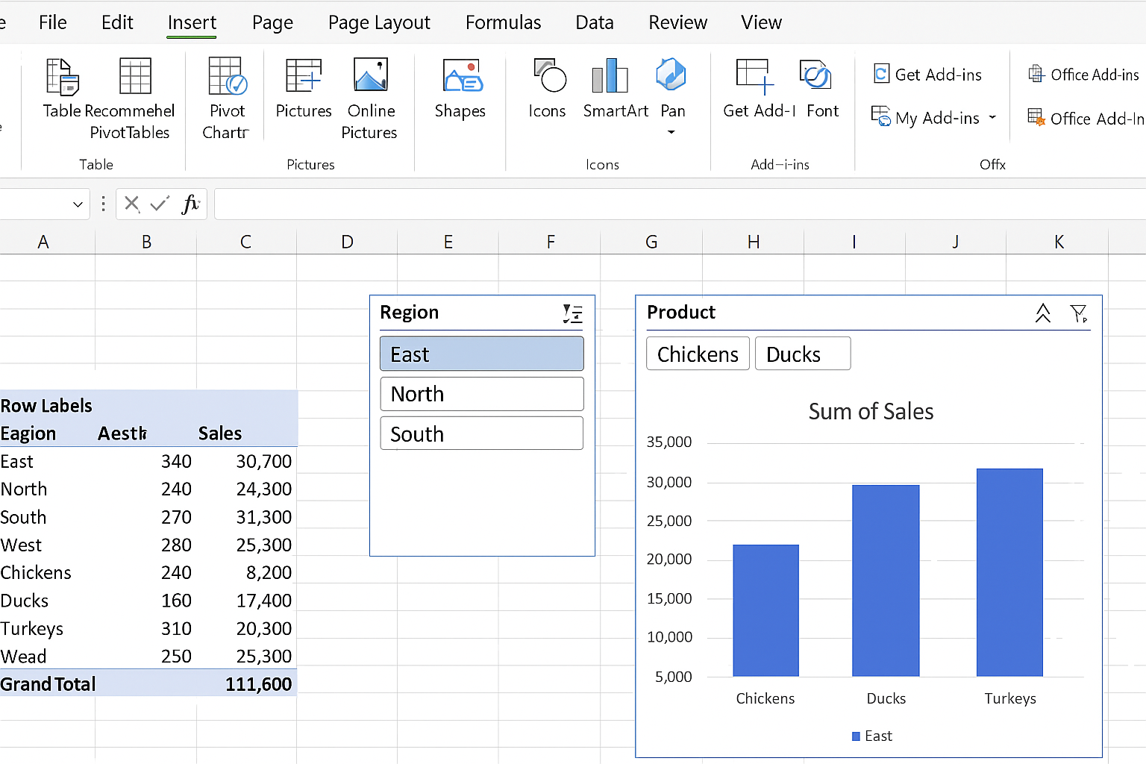1146x764 pixels.
Task: Click the Font ribbon icon
Action: pyautogui.click(x=815, y=75)
